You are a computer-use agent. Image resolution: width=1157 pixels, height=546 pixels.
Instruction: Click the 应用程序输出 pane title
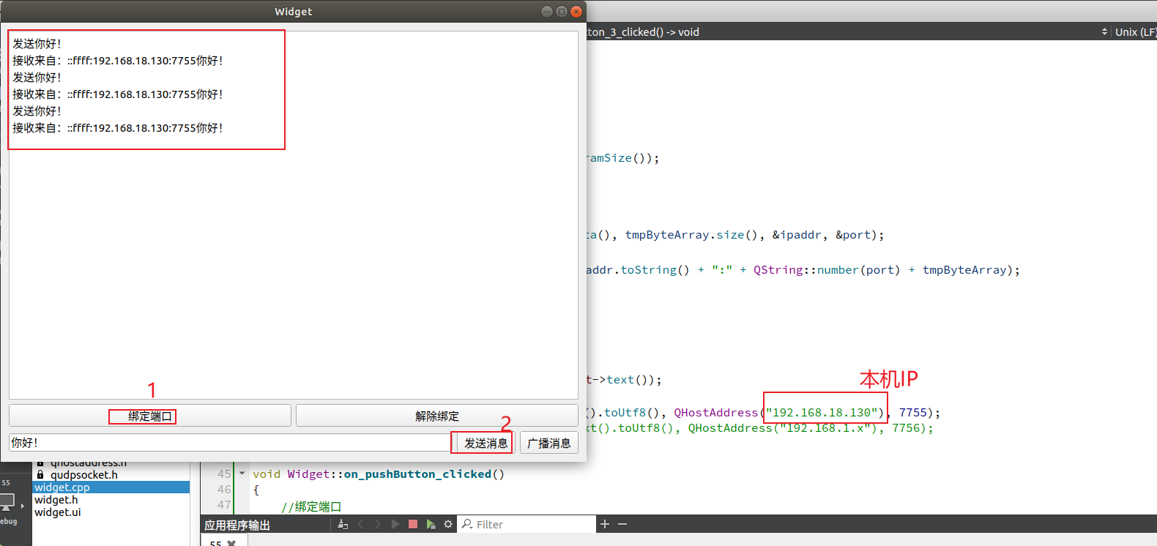[x=237, y=525]
